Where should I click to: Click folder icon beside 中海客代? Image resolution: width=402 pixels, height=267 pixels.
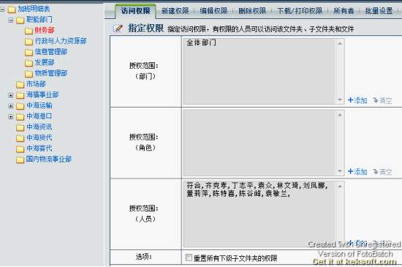20,149
